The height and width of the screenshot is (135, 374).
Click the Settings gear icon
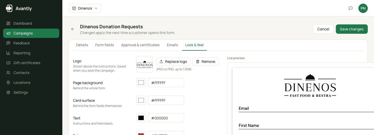[8, 92]
